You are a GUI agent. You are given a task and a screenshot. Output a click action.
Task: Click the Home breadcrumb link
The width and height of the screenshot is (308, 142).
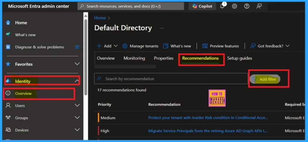100,18
